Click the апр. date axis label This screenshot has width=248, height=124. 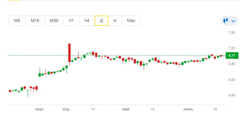(x=66, y=109)
